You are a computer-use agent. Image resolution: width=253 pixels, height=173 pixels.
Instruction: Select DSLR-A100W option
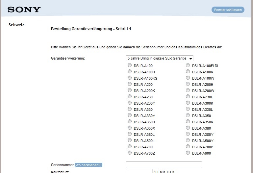pos(188,78)
